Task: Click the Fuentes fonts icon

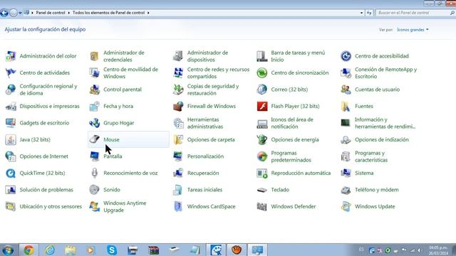Action: tap(346, 106)
